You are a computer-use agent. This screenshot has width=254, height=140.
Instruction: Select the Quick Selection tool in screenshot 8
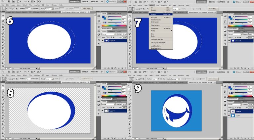point(3,94)
